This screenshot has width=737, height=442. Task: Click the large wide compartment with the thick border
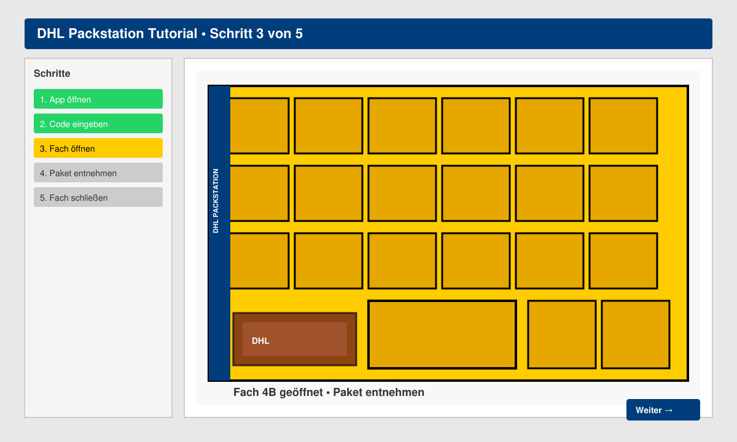[x=442, y=335]
